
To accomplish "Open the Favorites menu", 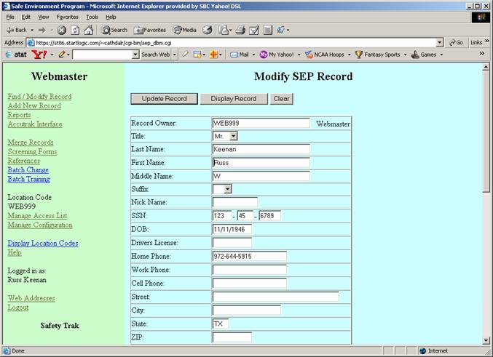I will coord(67,17).
